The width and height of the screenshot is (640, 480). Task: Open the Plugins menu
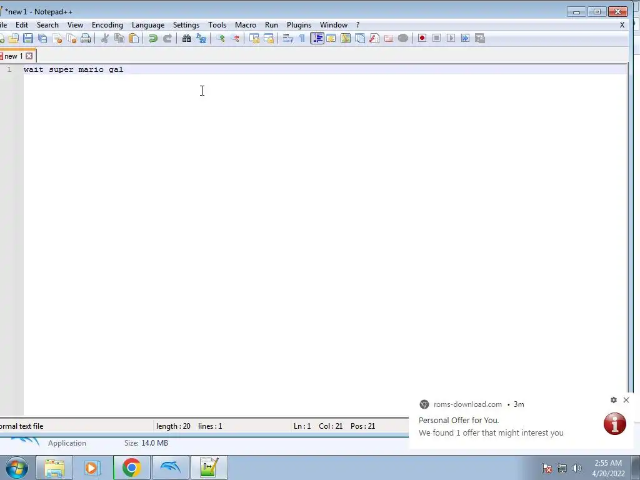coord(299,25)
